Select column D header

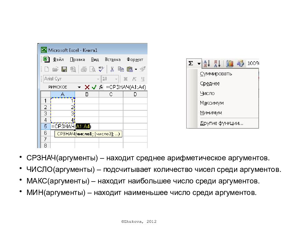(x=135, y=94)
